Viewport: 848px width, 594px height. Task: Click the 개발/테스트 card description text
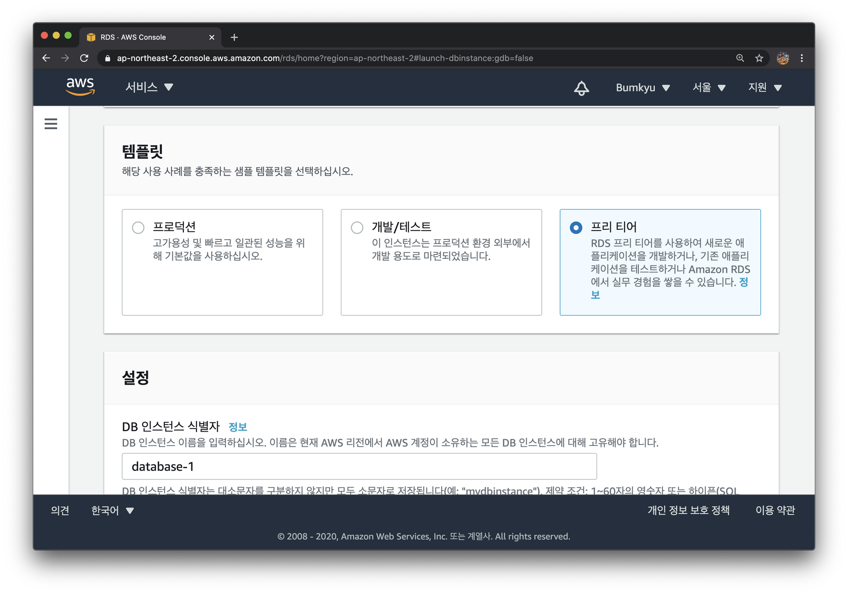click(x=451, y=249)
